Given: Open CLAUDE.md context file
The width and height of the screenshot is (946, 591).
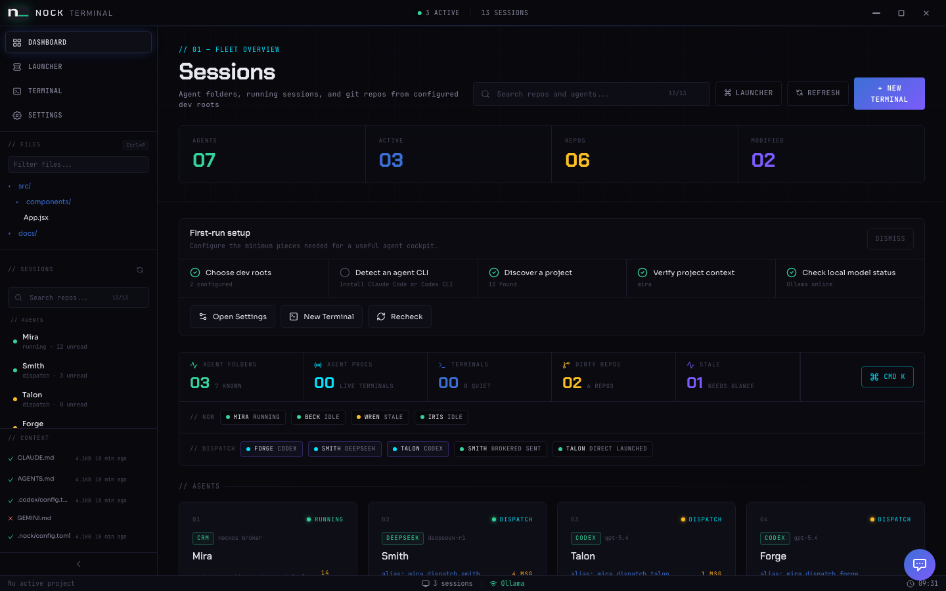Looking at the screenshot, I should pos(78,458).
